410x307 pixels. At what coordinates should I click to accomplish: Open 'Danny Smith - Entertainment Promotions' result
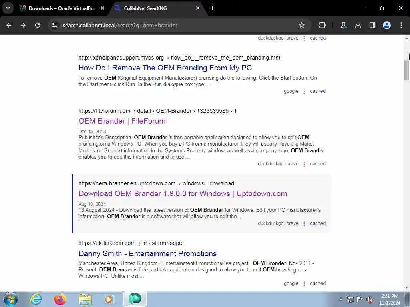147,254
